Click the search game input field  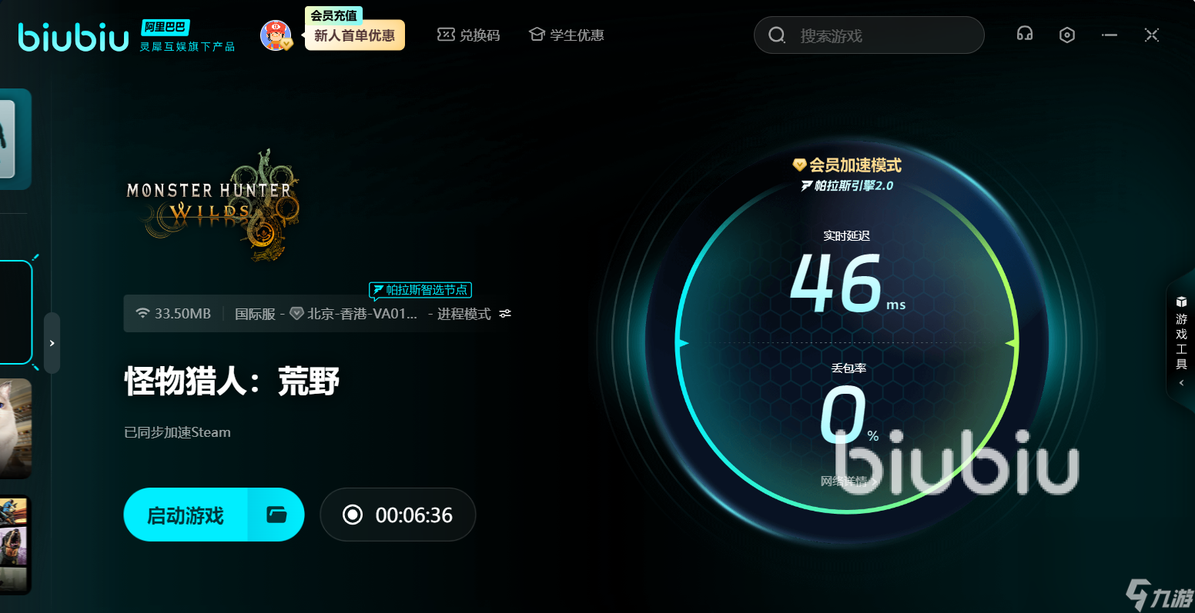[x=869, y=35]
